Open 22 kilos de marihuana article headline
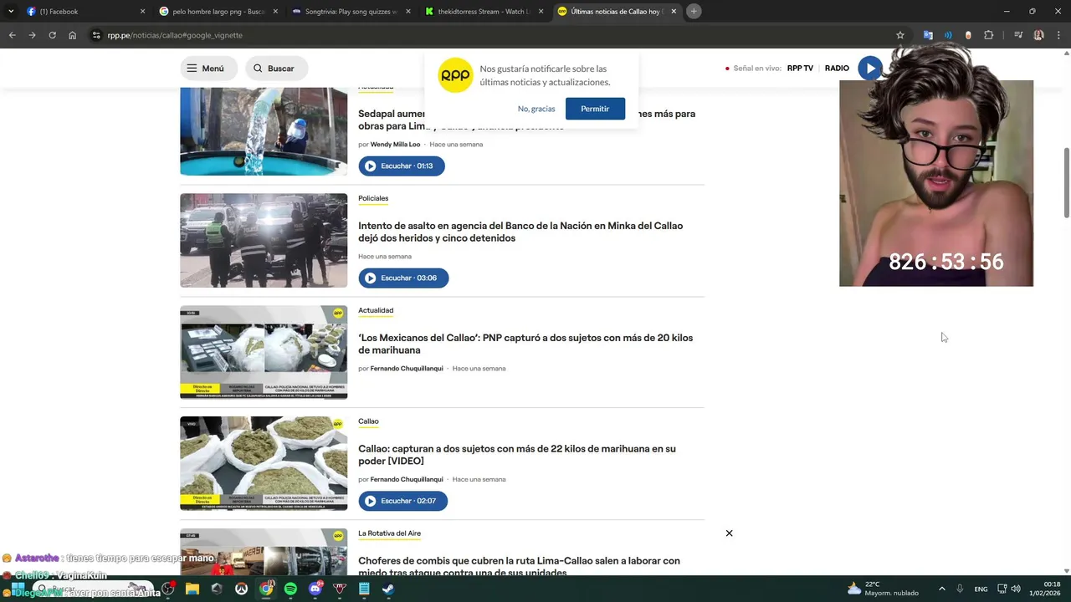Image resolution: width=1071 pixels, height=602 pixels. pos(517,455)
